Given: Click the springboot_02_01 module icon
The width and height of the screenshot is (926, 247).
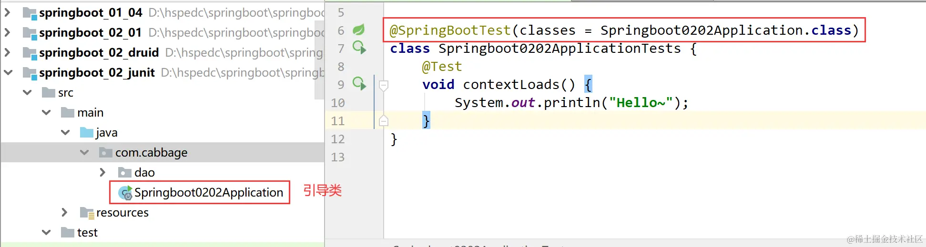Looking at the screenshot, I should click(x=30, y=33).
